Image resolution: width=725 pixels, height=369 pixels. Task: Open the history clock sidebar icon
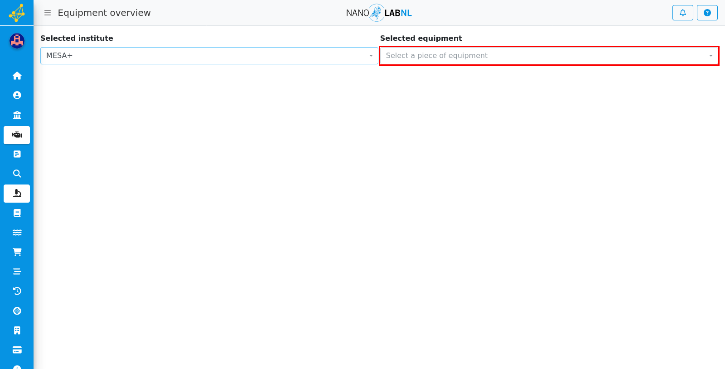[17, 291]
